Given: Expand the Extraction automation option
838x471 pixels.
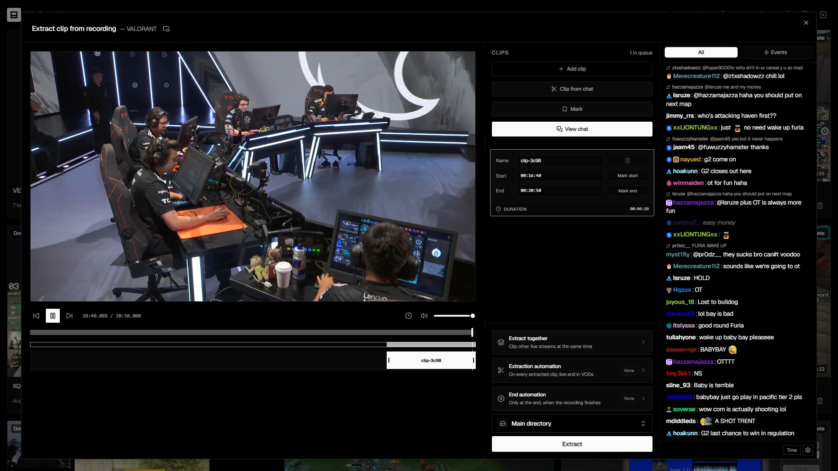Looking at the screenshot, I should pyautogui.click(x=572, y=370).
